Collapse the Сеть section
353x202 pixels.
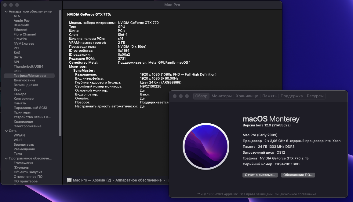[6, 131]
